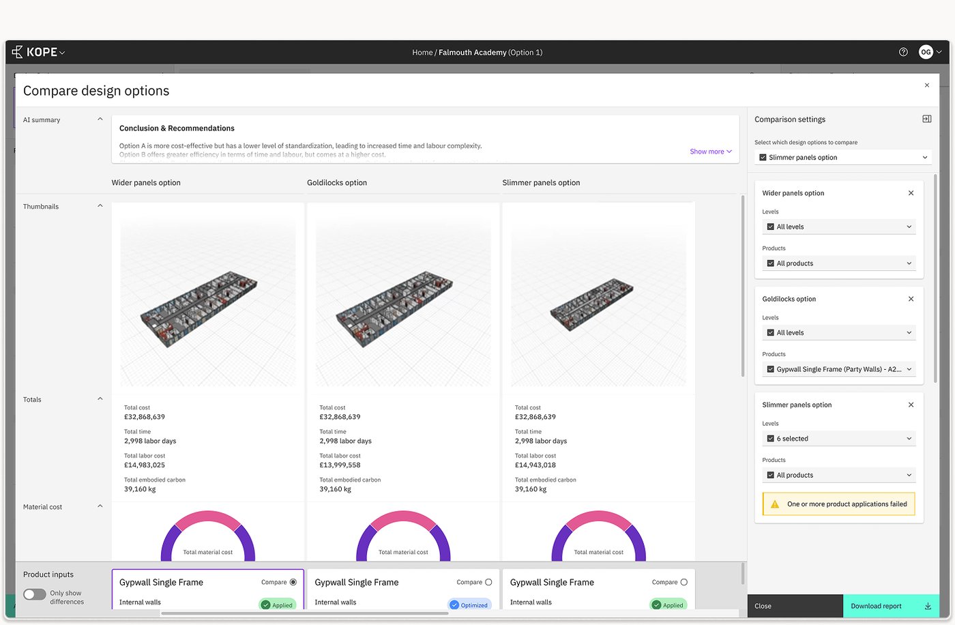Click the horizontal scrollbar at bottom
Viewport: 955px width, 625px height.
tap(304, 613)
